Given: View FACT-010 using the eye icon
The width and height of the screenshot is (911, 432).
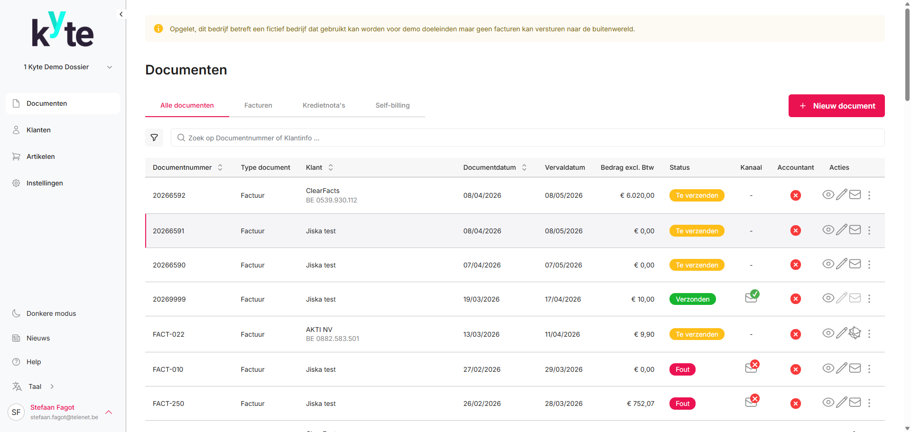Looking at the screenshot, I should click(x=828, y=368).
